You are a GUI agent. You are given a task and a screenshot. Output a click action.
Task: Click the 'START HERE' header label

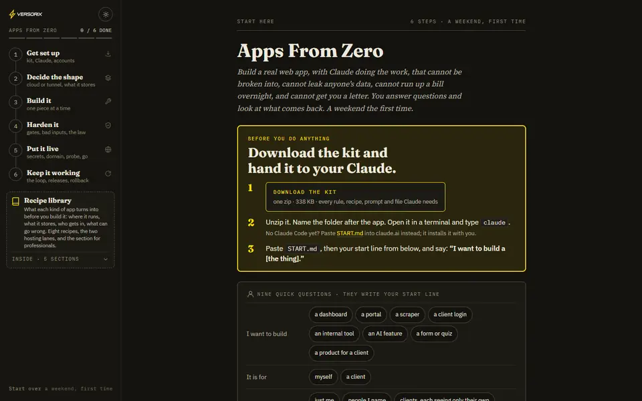pyautogui.click(x=255, y=21)
